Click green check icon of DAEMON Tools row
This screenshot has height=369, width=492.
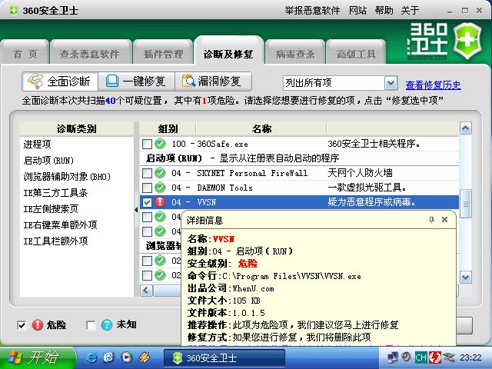point(160,188)
